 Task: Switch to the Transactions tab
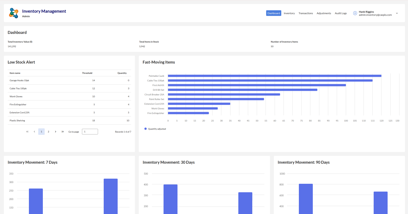point(306,13)
